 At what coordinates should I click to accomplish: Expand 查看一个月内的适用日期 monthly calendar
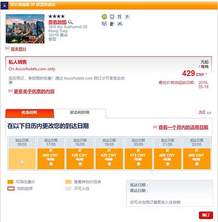pyautogui.click(x=183, y=127)
